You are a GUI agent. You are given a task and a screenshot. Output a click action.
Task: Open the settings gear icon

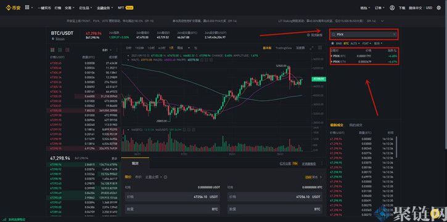[438, 7]
